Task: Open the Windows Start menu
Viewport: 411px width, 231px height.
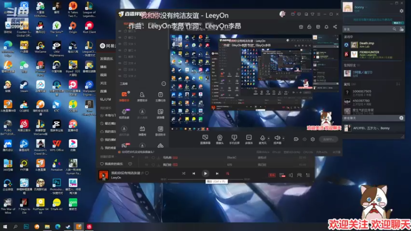Action: tap(5, 226)
